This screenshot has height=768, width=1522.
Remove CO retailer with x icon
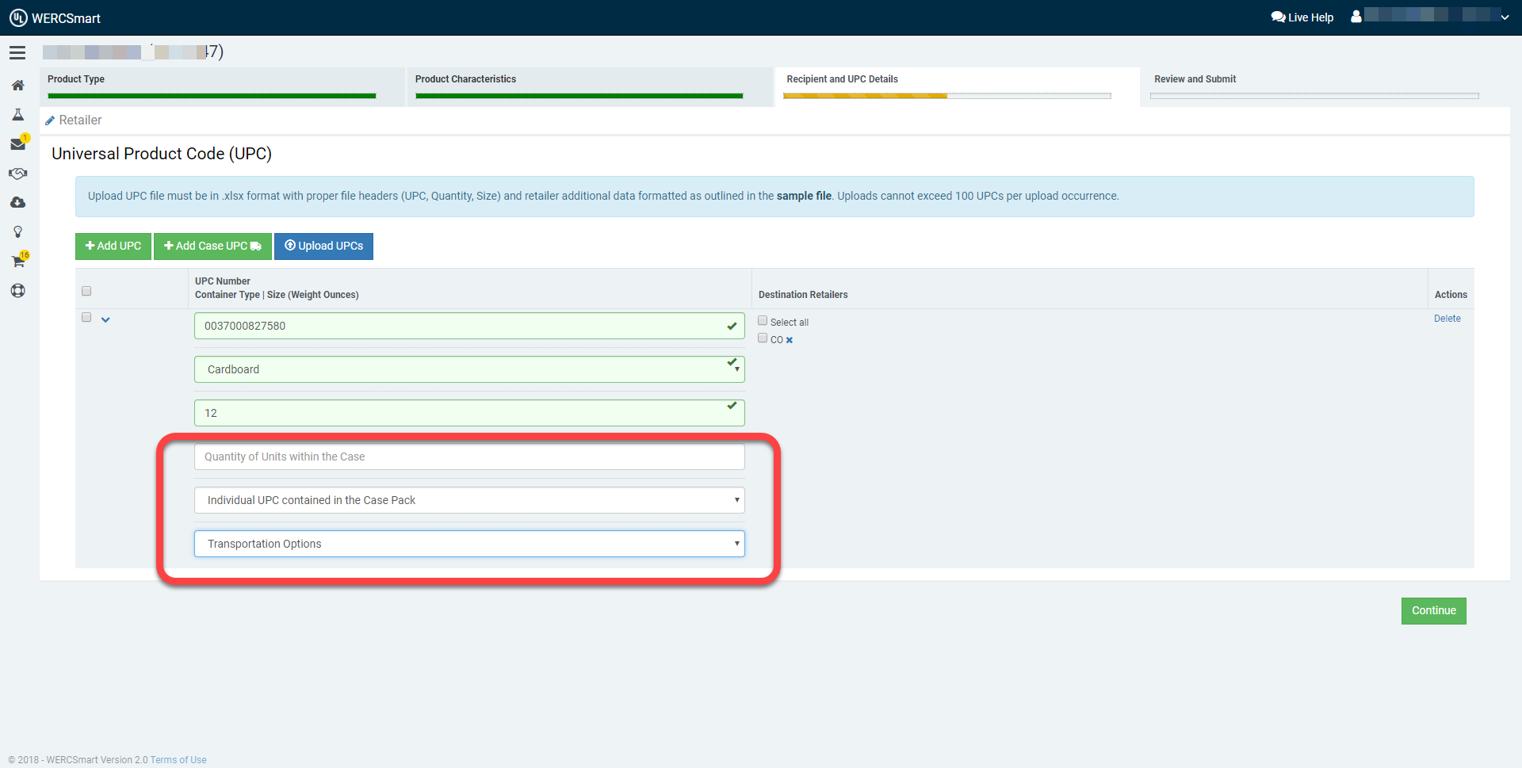click(790, 340)
